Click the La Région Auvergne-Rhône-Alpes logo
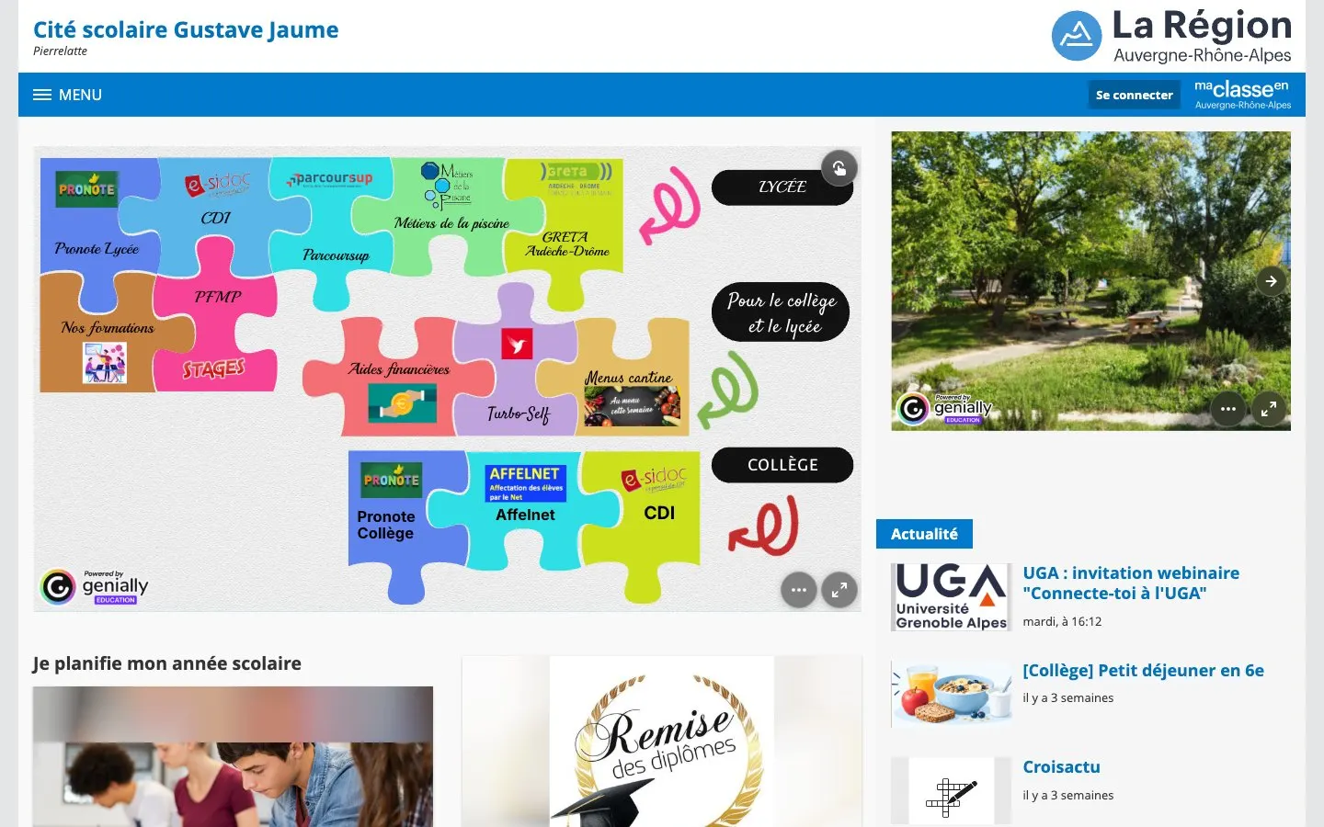This screenshot has width=1324, height=827. [x=1171, y=36]
